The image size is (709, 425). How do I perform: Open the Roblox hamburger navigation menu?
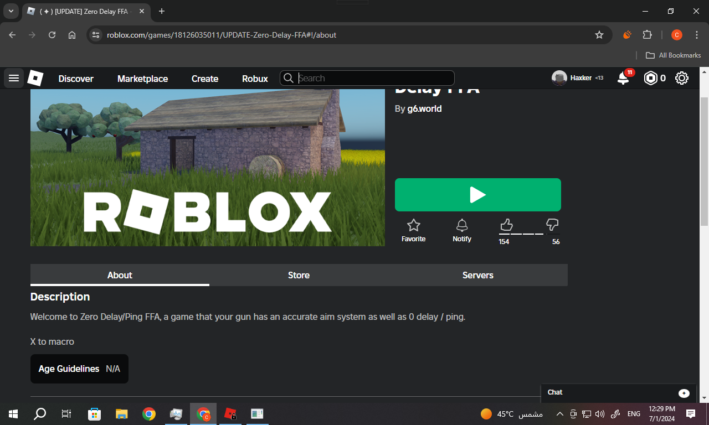point(14,79)
